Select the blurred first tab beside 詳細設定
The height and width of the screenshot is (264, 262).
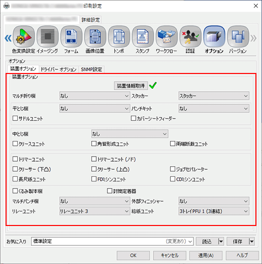(x=42, y=19)
